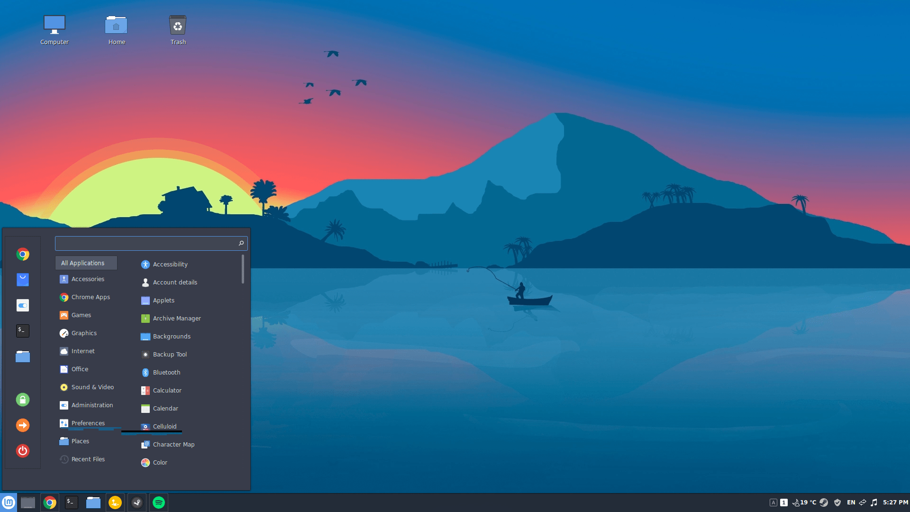Launch Chrome from the taskbar
The image size is (910, 512).
coord(50,503)
